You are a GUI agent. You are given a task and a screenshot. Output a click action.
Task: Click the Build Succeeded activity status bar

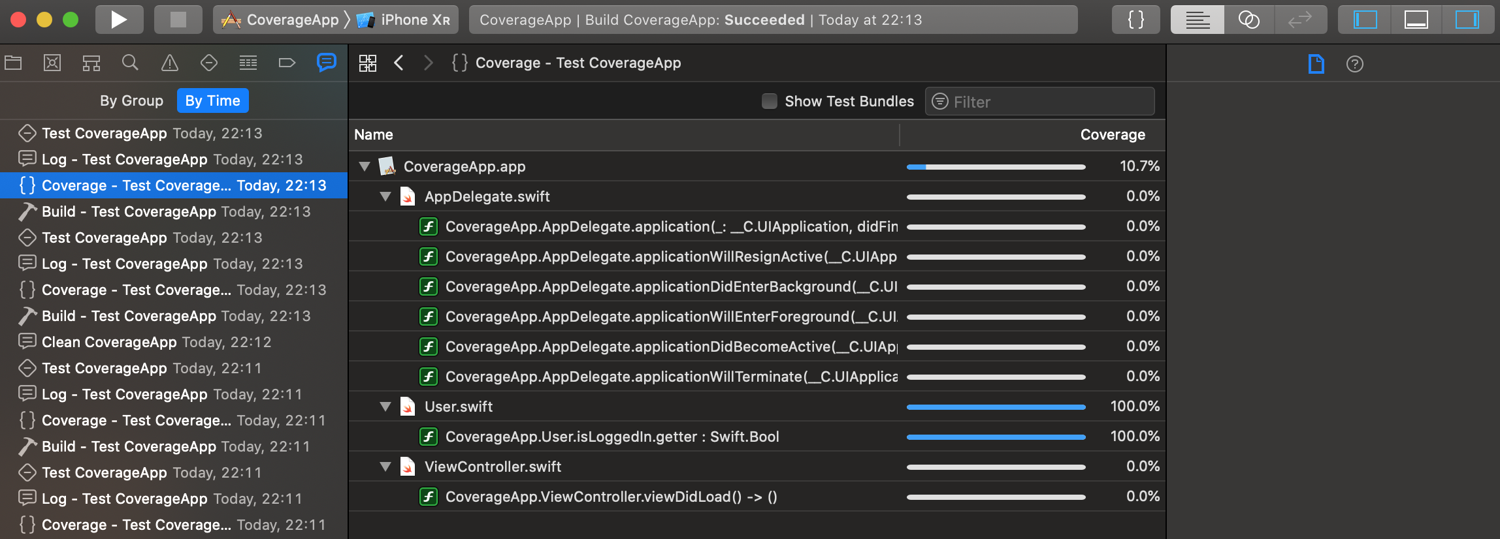pyautogui.click(x=774, y=20)
